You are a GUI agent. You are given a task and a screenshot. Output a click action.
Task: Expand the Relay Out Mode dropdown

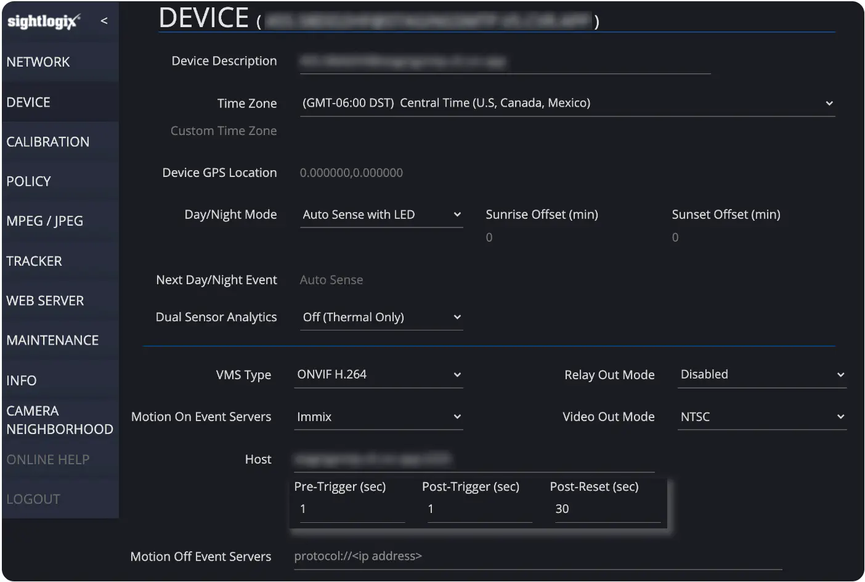point(762,375)
